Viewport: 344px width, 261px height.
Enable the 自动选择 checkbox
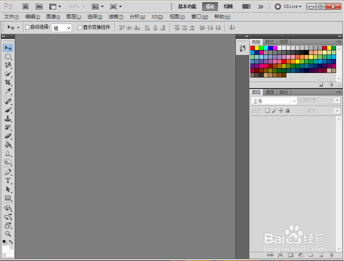tap(28, 27)
